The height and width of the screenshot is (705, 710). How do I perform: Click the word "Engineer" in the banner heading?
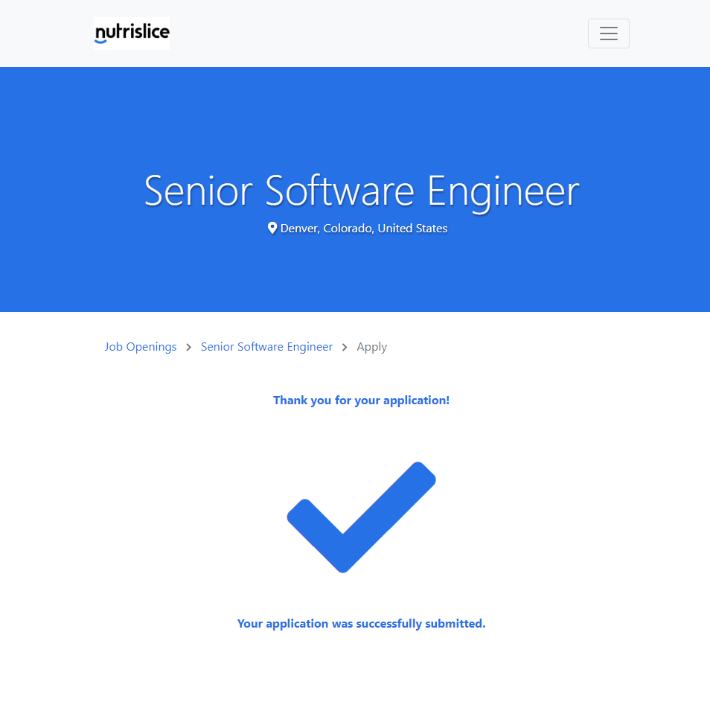[x=503, y=191]
